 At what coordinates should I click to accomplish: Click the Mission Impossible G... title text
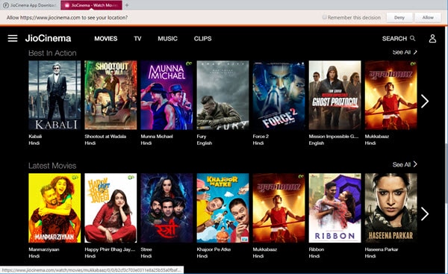point(334,137)
